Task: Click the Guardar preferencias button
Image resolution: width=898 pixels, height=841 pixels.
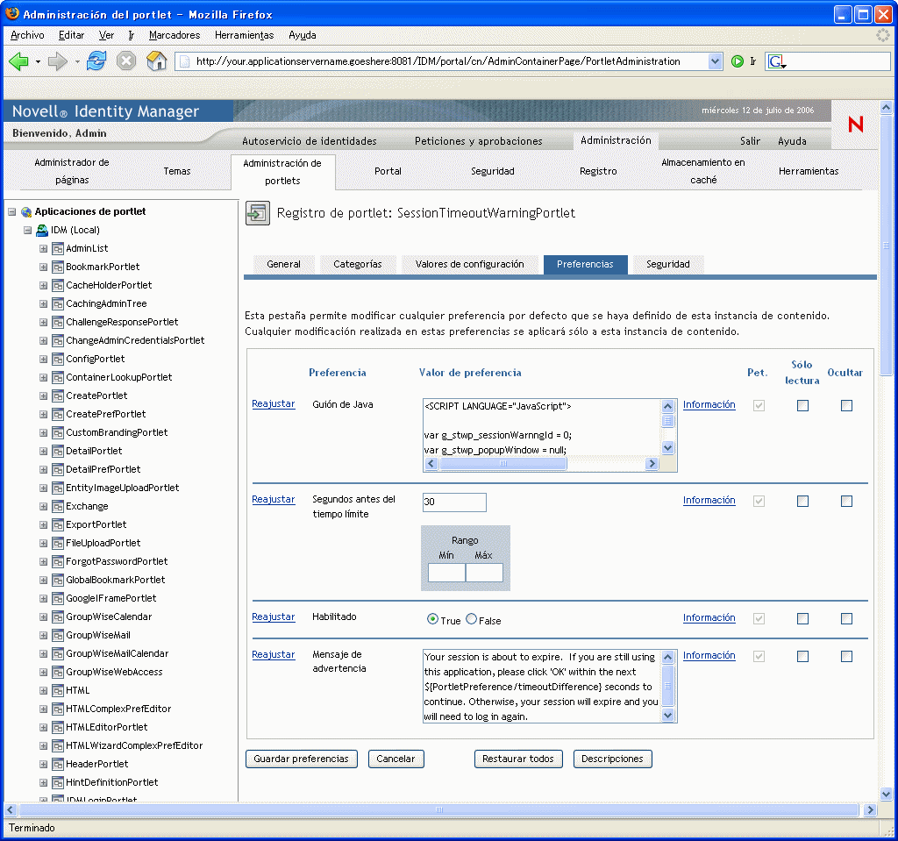Action: pyautogui.click(x=301, y=759)
